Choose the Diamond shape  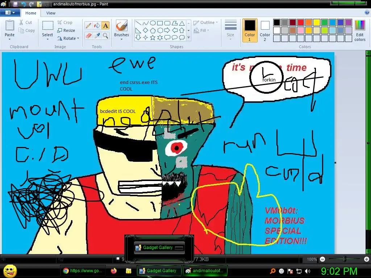[146, 30]
